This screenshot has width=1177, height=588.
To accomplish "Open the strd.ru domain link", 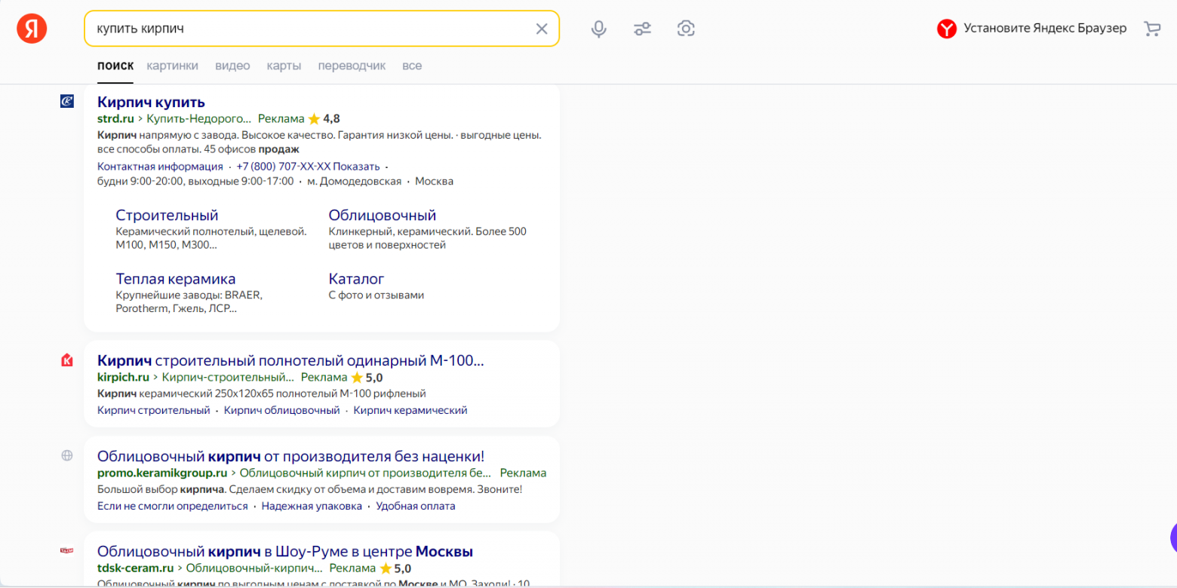I will 115,118.
